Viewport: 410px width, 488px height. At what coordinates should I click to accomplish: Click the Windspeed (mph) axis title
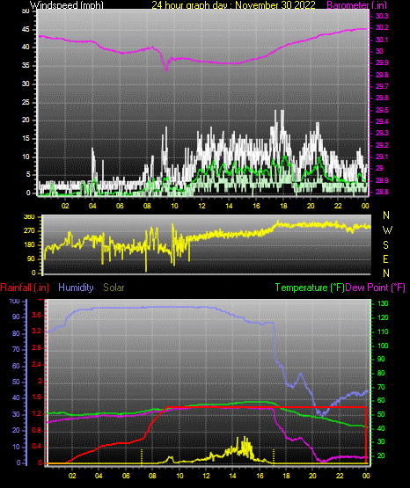click(x=66, y=5)
